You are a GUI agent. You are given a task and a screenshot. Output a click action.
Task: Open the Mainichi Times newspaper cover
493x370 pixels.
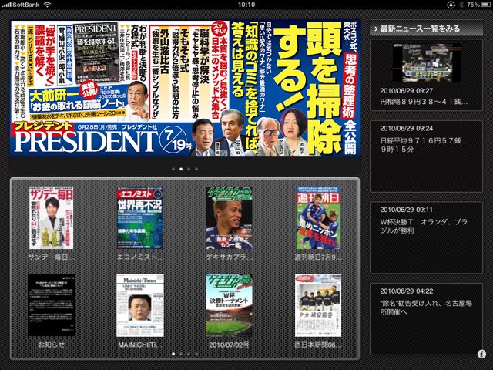[140, 305]
